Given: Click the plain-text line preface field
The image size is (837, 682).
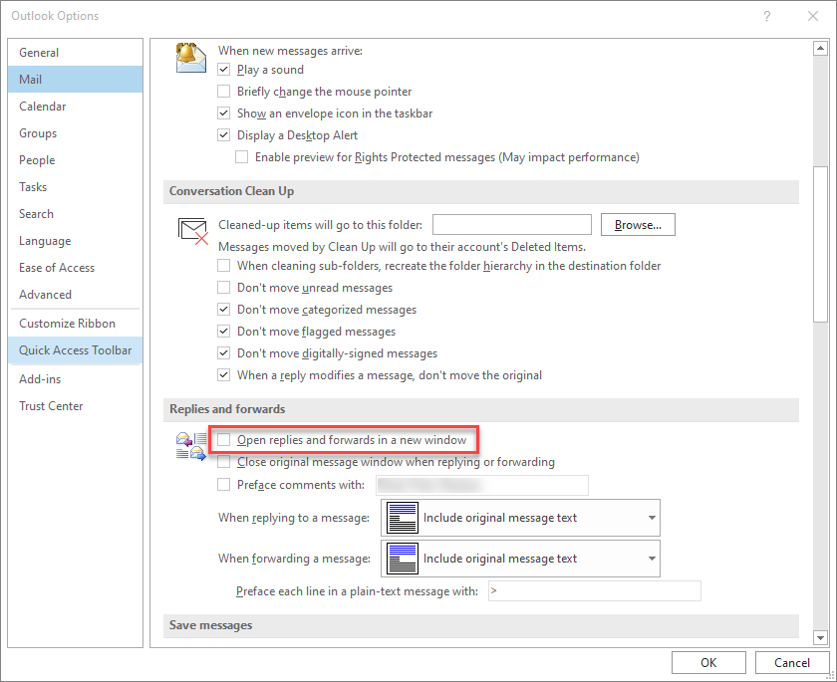Looking at the screenshot, I should (594, 590).
